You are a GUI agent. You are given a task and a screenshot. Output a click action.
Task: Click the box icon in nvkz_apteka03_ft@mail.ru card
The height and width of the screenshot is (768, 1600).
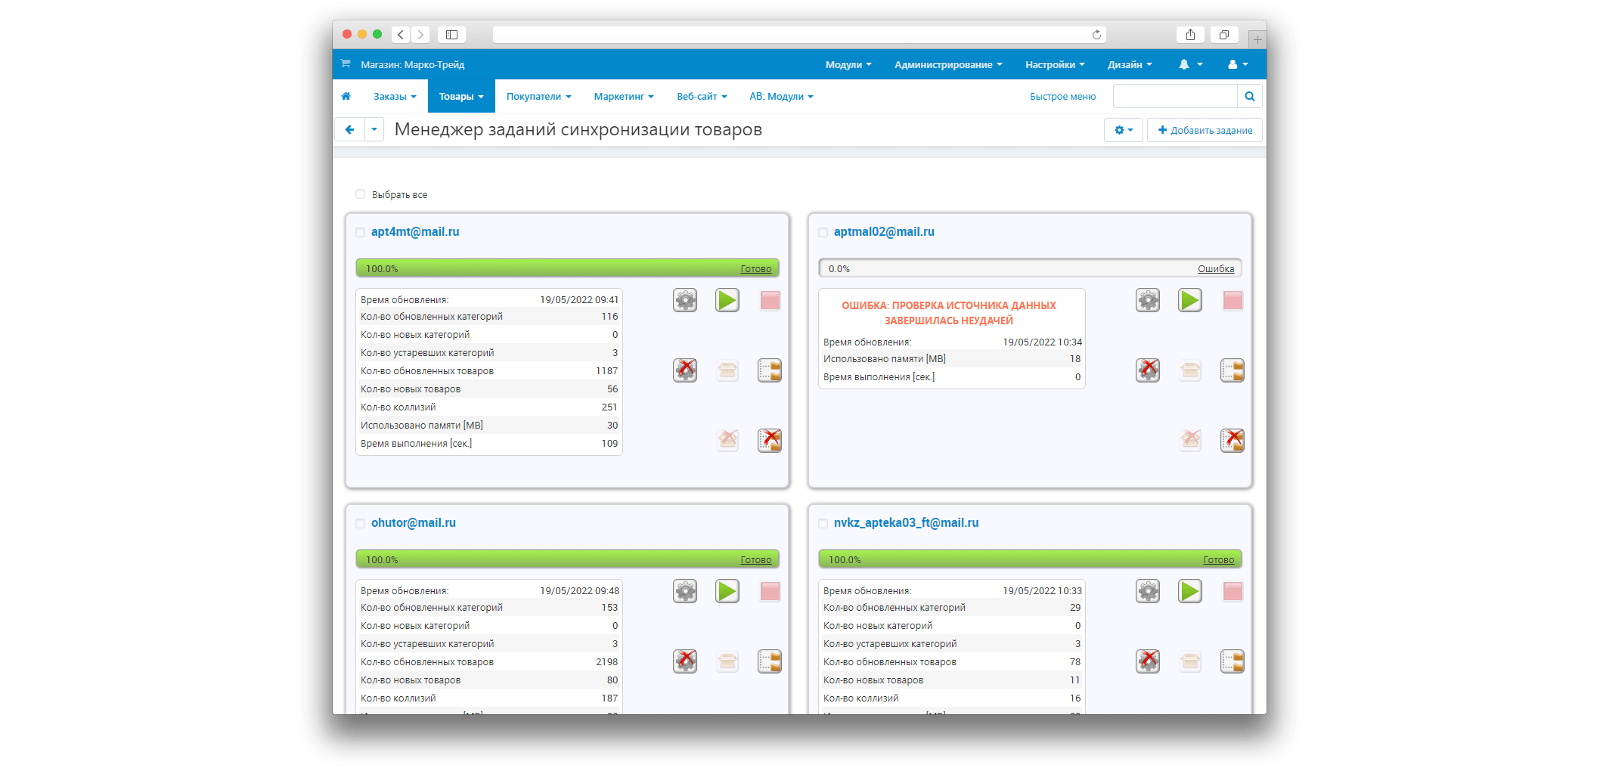click(x=1190, y=661)
